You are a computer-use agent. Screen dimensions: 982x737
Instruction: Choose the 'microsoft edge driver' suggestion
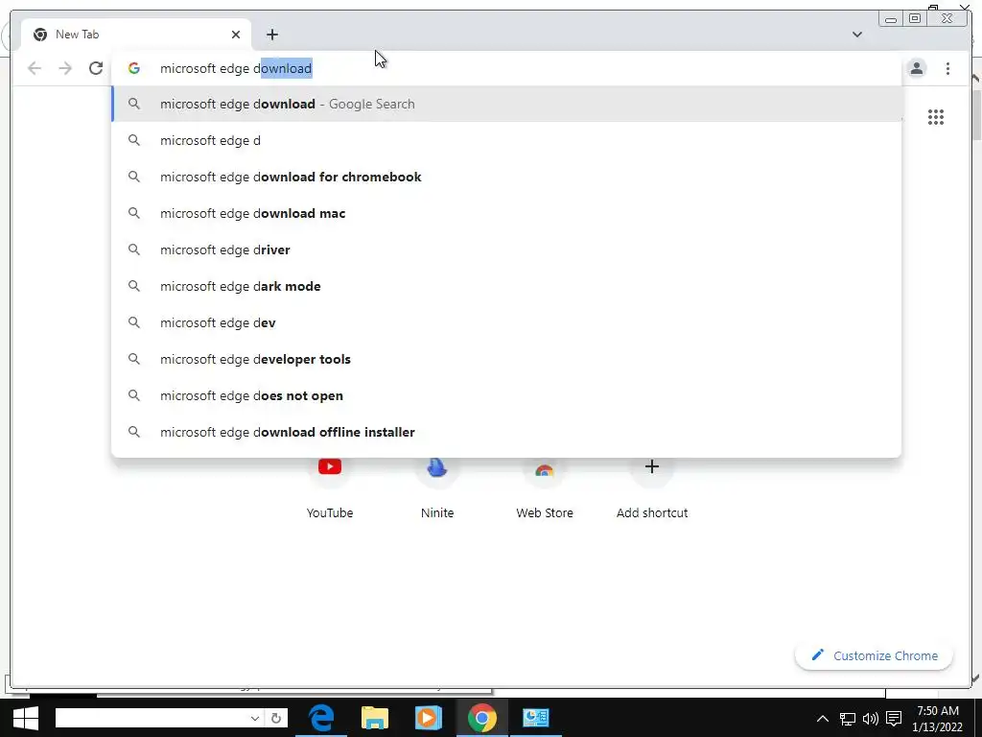click(506, 250)
